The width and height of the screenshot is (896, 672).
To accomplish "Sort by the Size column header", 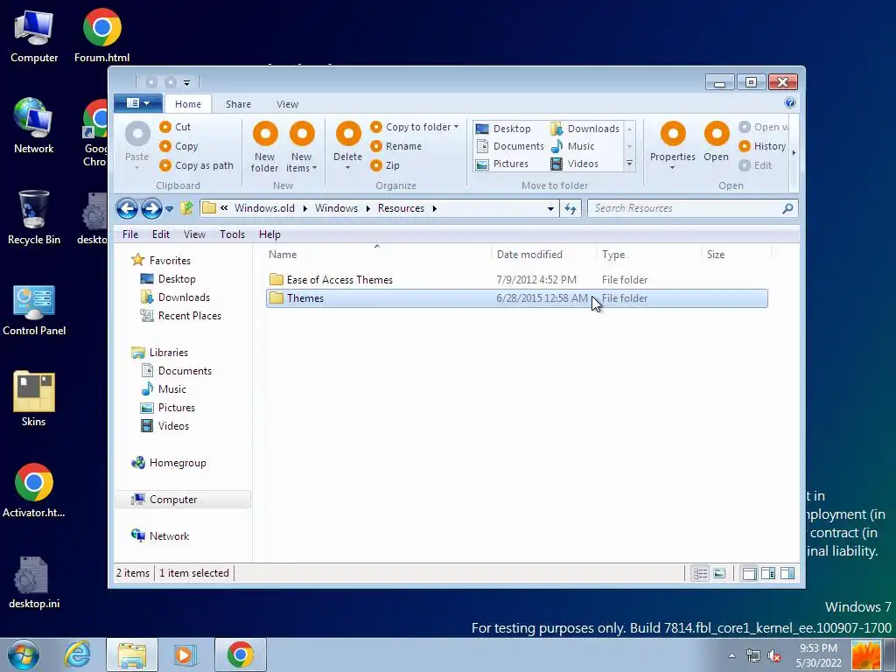I will tap(736, 255).
